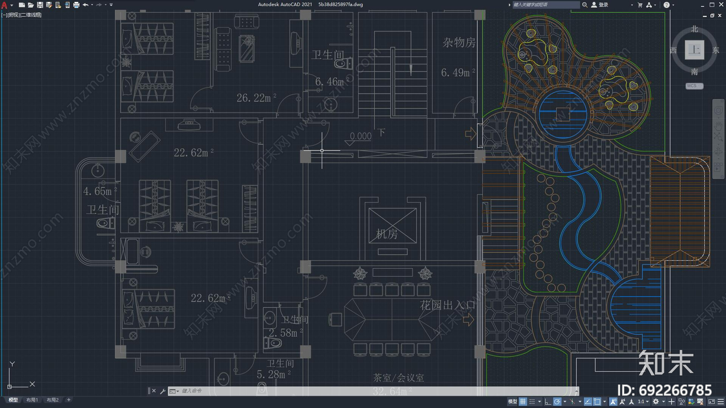This screenshot has height=408, width=726.
Task: Open the WCS coordinate system dropdown
Action: (x=694, y=86)
